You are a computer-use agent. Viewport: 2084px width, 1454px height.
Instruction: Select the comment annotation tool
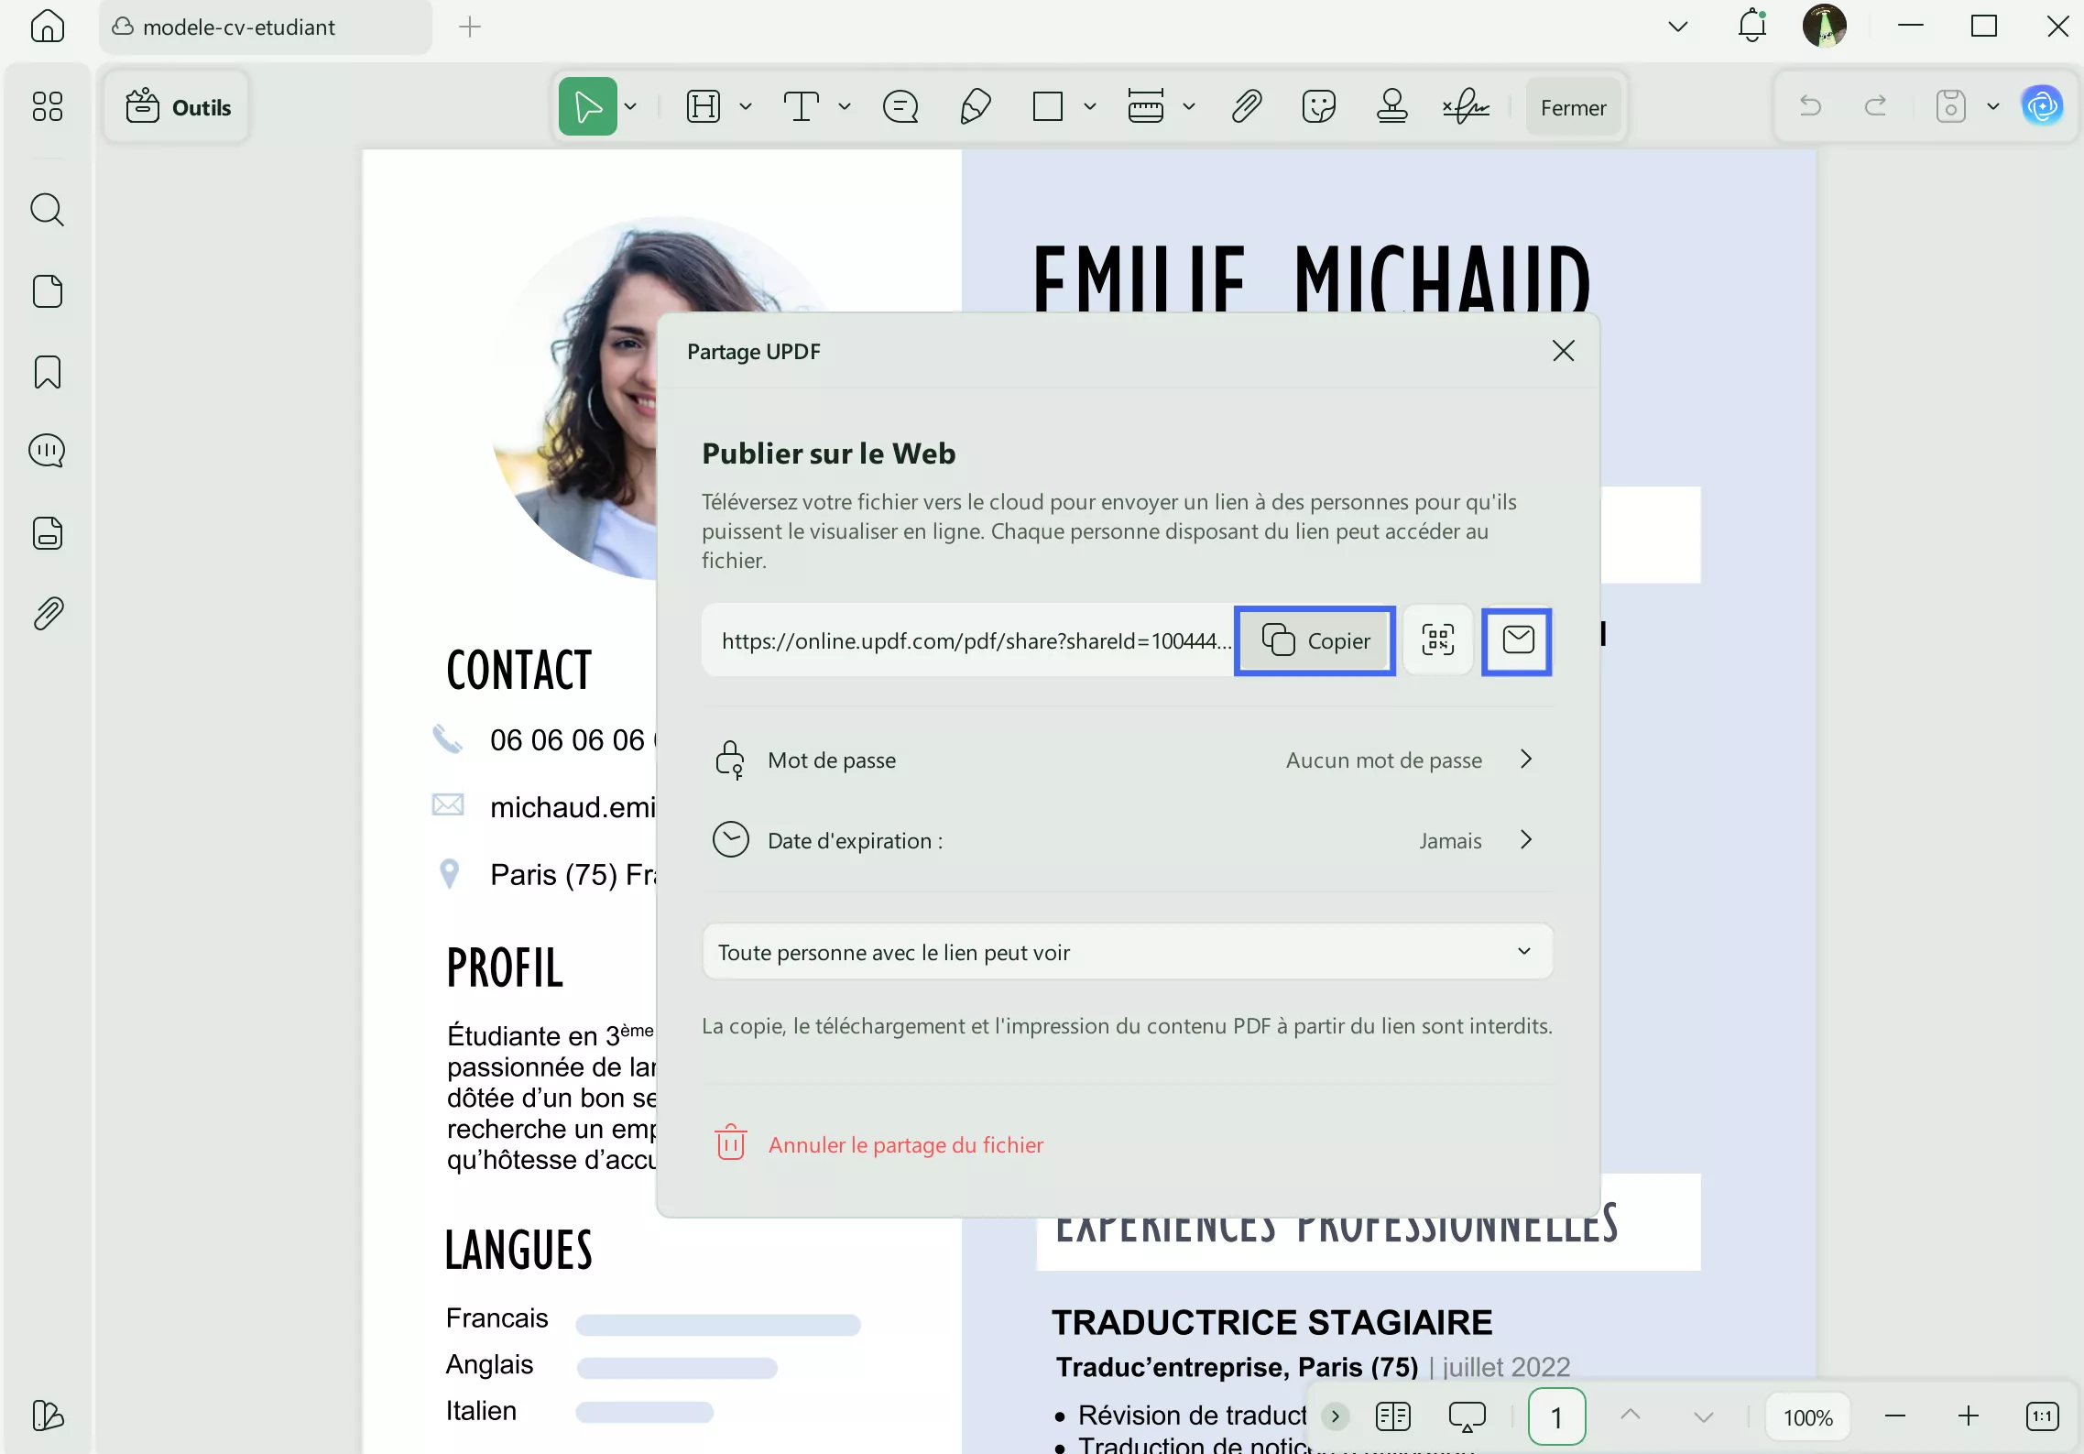[900, 106]
